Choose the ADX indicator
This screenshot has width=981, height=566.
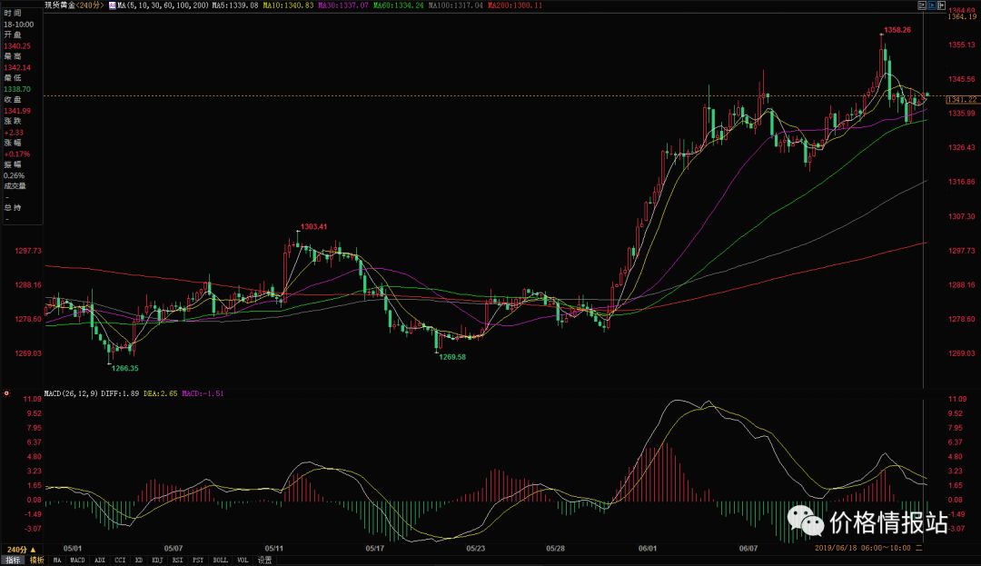(100, 561)
